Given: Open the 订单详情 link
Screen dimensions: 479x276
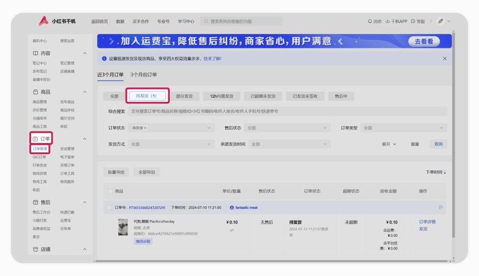Looking at the screenshot, I should click(x=427, y=222).
